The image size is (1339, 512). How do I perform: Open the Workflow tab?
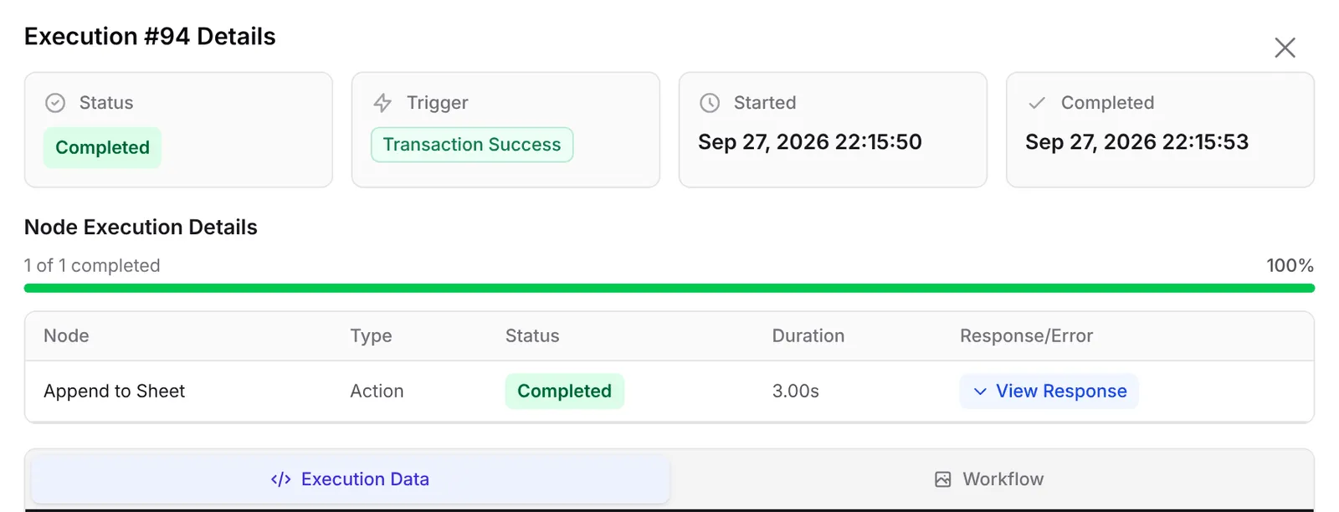[x=989, y=479]
